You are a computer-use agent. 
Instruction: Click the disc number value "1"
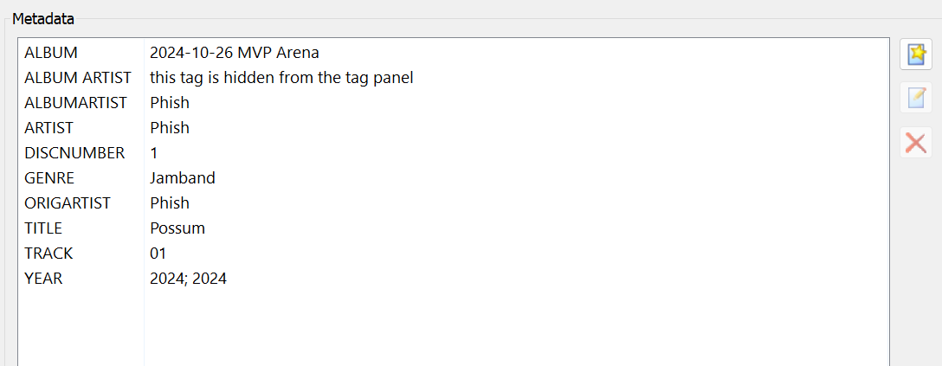click(154, 153)
